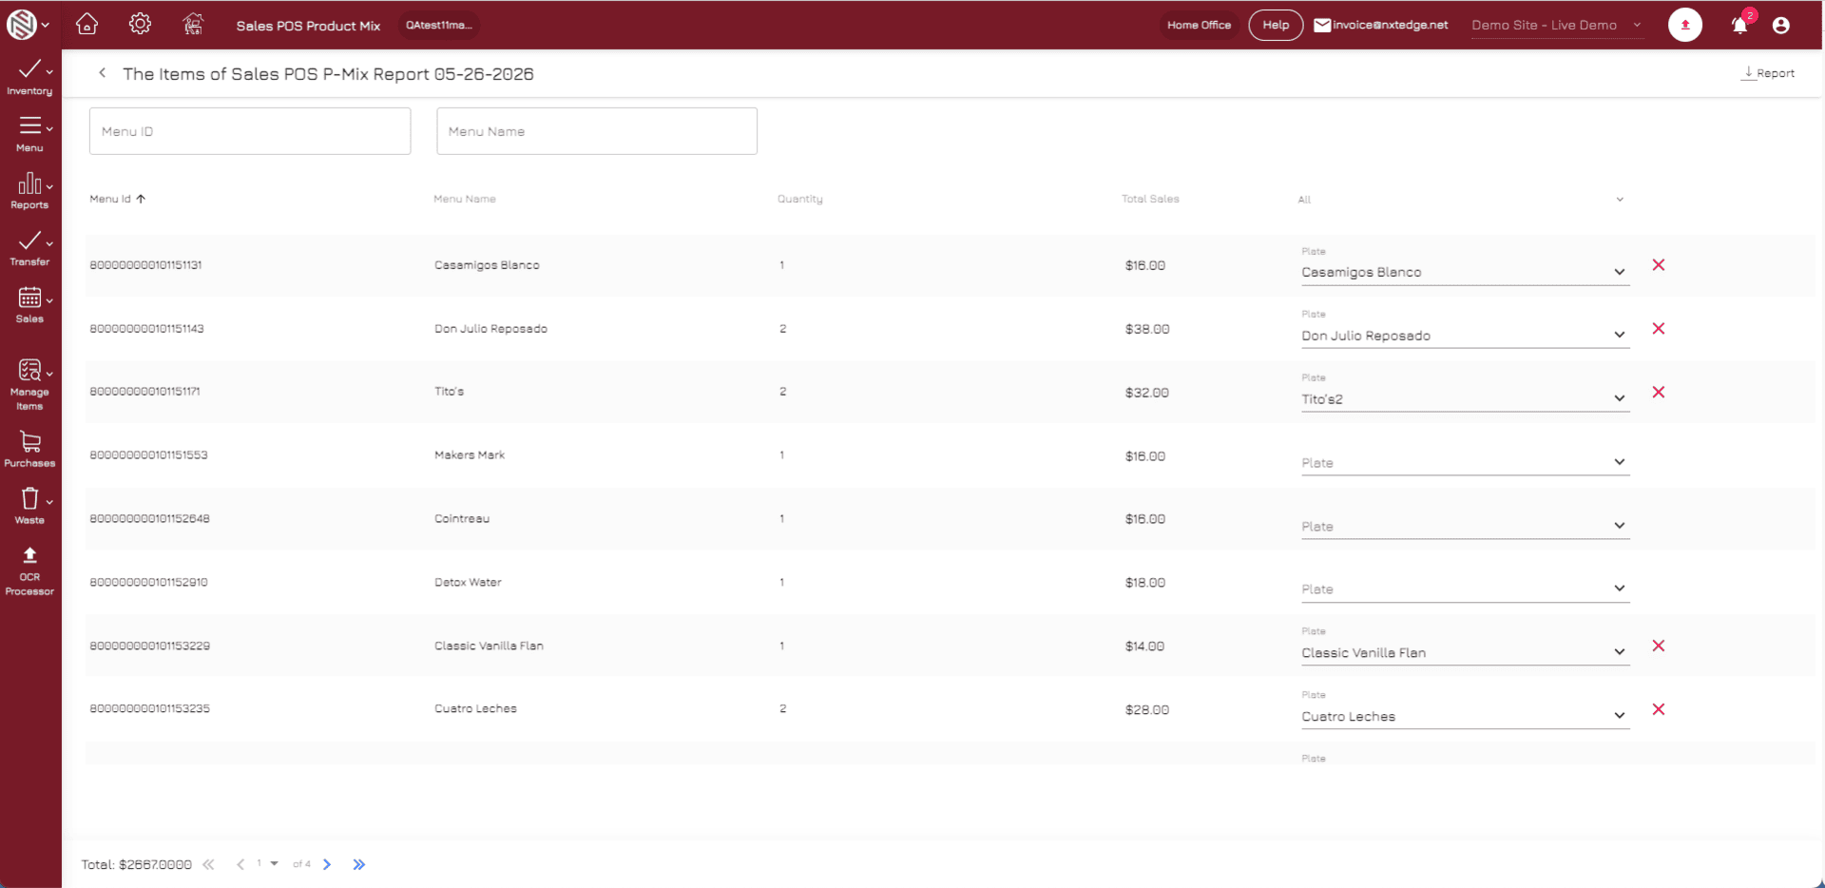
Task: Click the invoice email envelope icon
Action: pyautogui.click(x=1322, y=26)
